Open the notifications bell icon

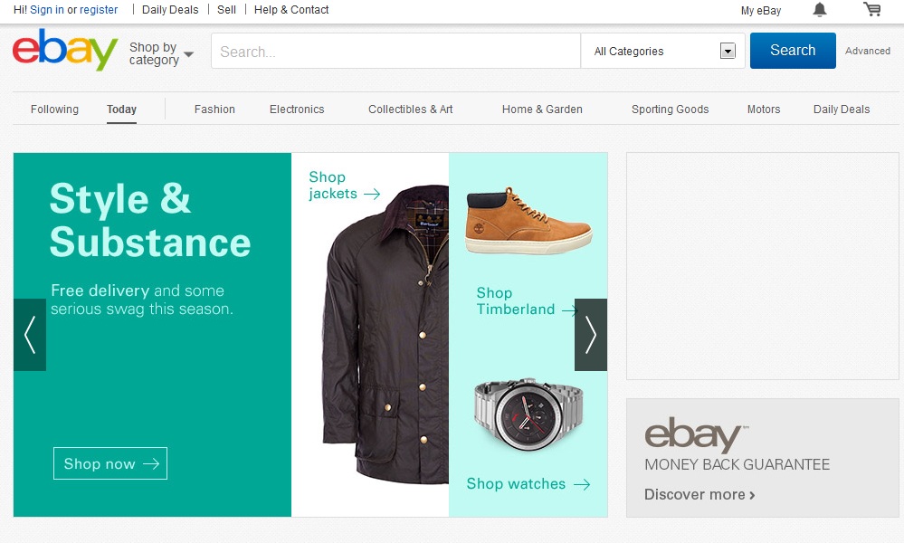tap(819, 10)
